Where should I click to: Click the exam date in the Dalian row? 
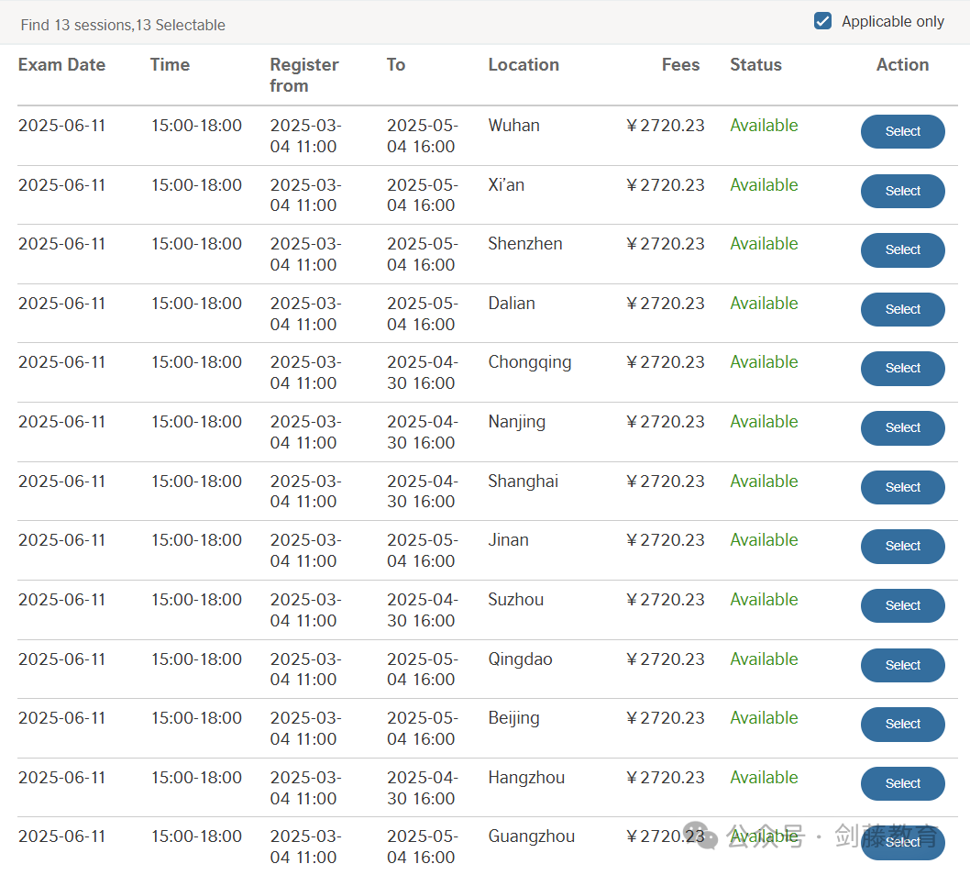point(61,304)
